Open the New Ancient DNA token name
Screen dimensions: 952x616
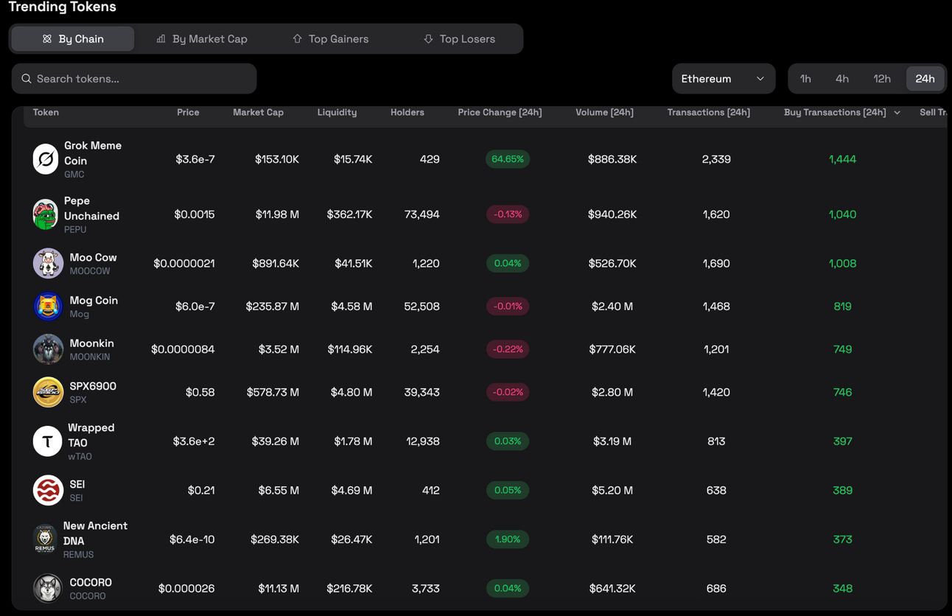tap(95, 533)
